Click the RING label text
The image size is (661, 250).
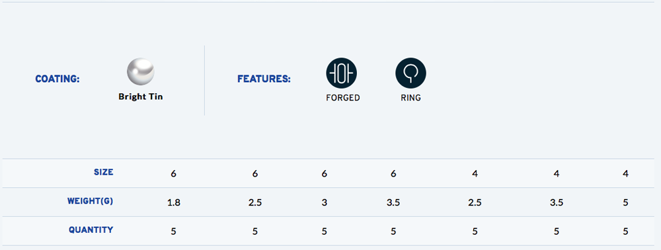tap(410, 98)
